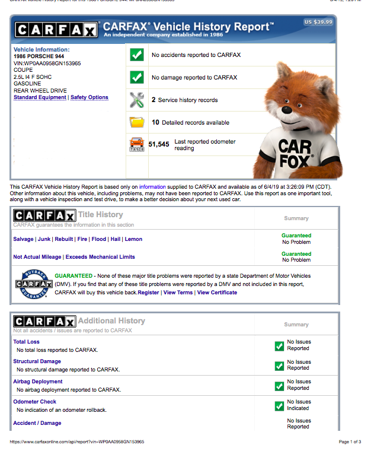Open the Fire title link
This screenshot has width=371, height=451.
click(82, 239)
